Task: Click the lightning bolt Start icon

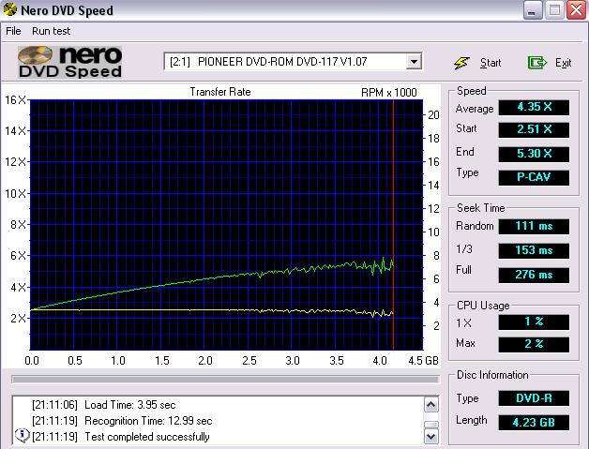Action: pos(461,62)
